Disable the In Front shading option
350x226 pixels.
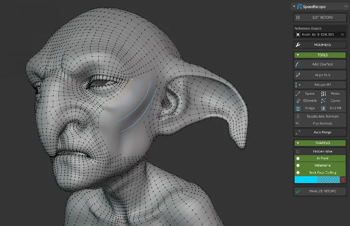320,158
